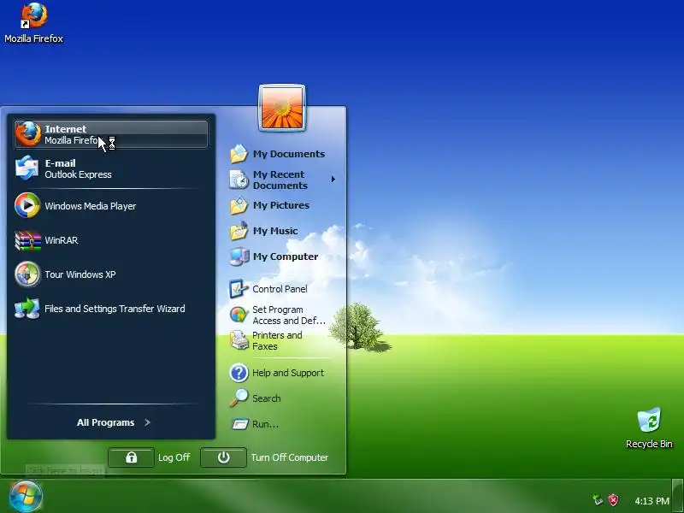The width and height of the screenshot is (684, 513).
Task: Click the Windows Media Player icon
Action: click(x=27, y=205)
